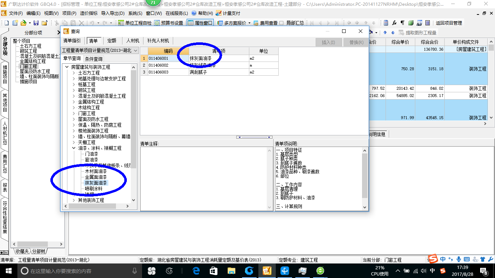Open Microsoft Store from the taskbar
Screen dimensions: 495x278
pos(214,270)
